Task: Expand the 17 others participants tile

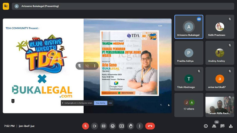Action: (x=189, y=105)
